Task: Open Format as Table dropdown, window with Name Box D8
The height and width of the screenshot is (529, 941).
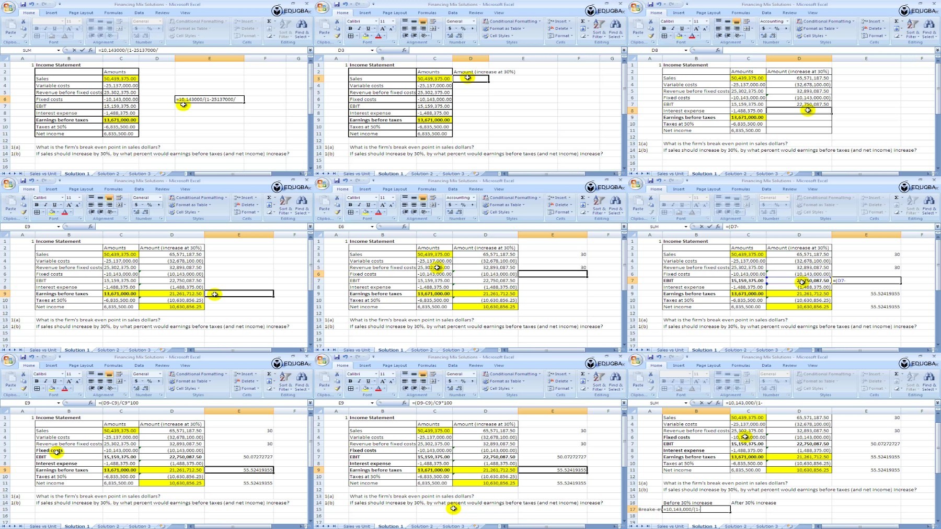Action: pyautogui.click(x=818, y=29)
